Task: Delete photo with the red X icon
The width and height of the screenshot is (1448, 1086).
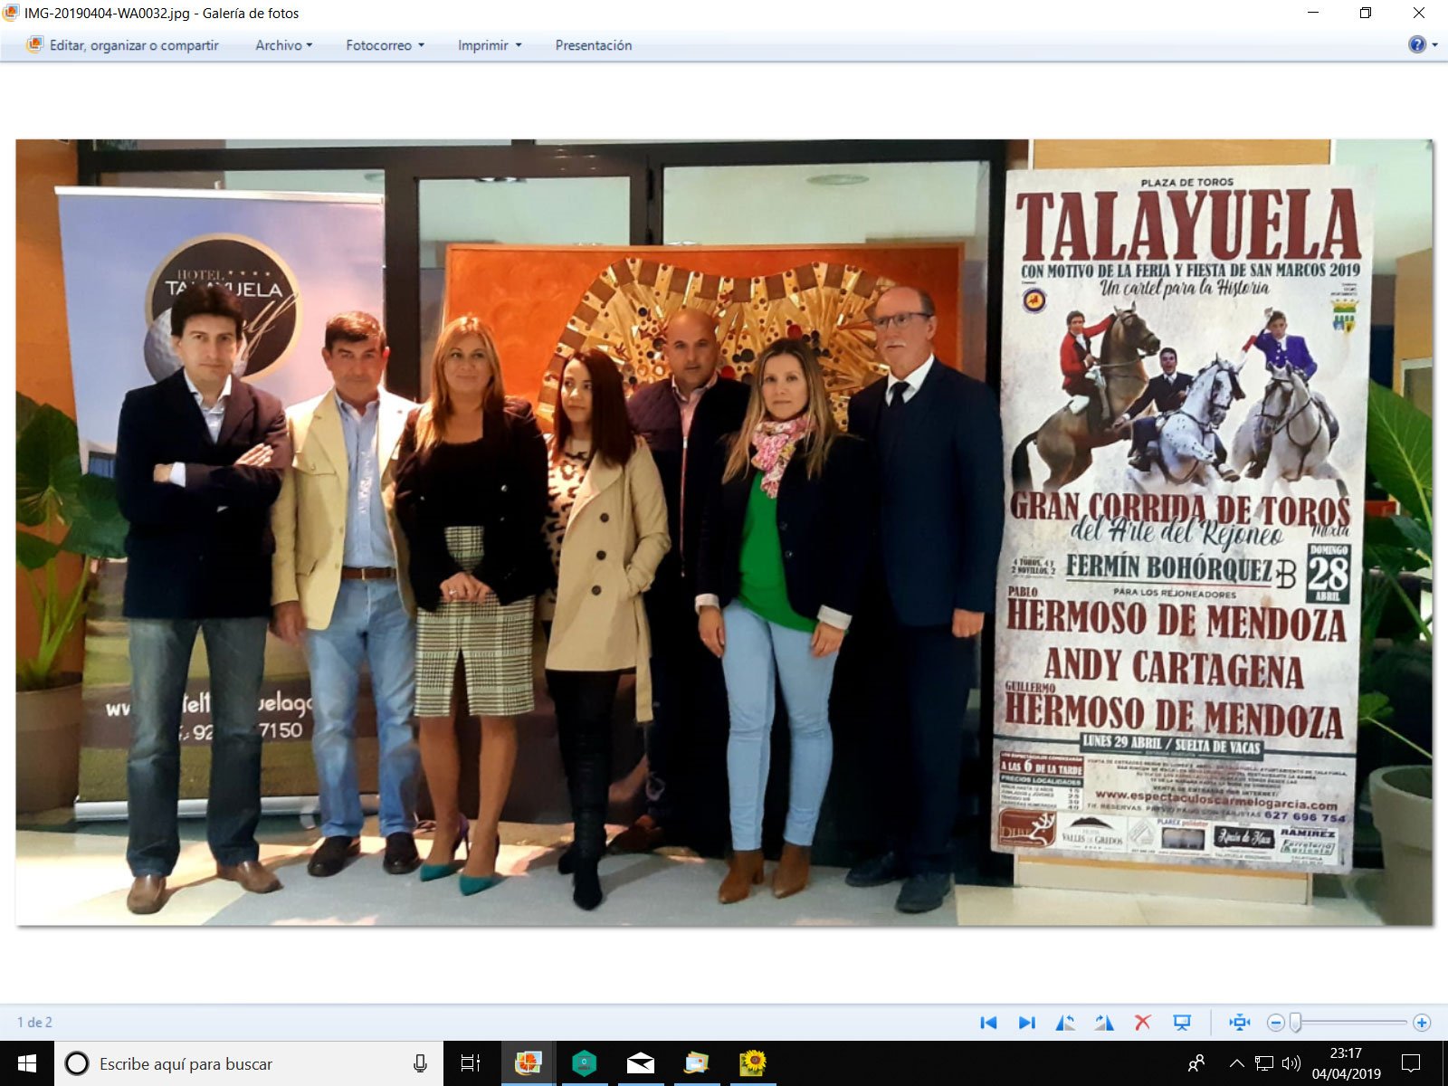Action: pyautogui.click(x=1143, y=1023)
